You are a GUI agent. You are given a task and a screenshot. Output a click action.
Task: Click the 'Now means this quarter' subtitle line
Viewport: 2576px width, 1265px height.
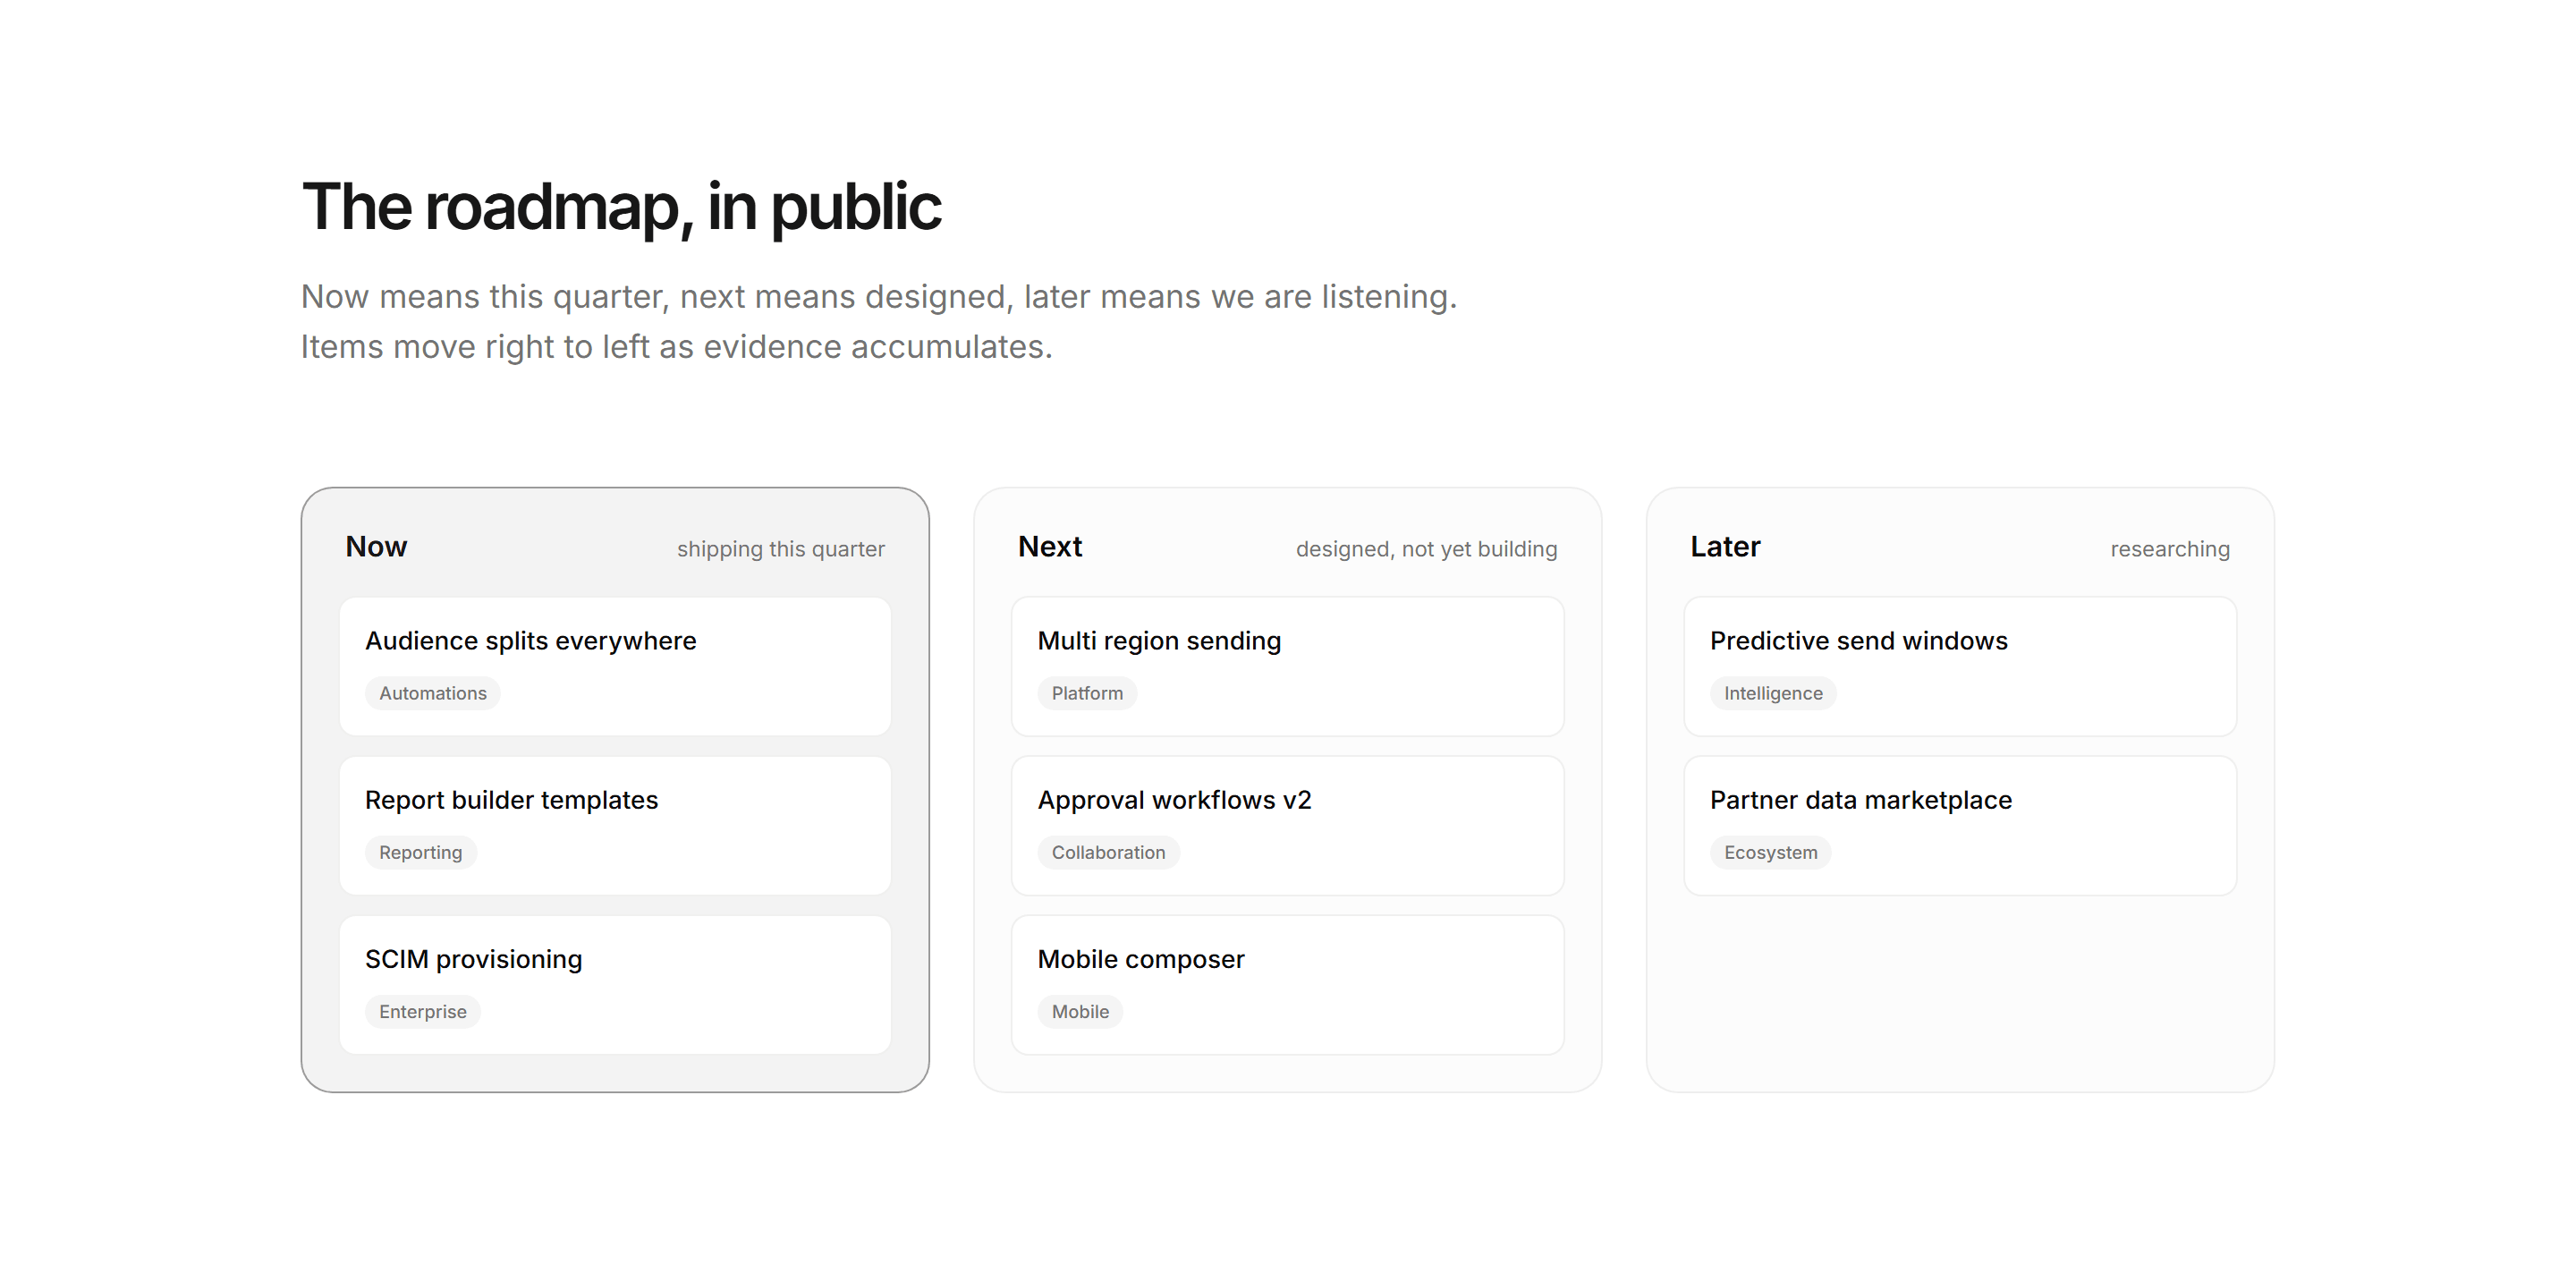click(x=879, y=297)
